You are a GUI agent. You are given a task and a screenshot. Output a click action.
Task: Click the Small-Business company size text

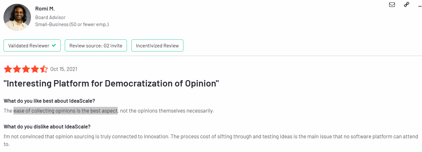coord(72,24)
